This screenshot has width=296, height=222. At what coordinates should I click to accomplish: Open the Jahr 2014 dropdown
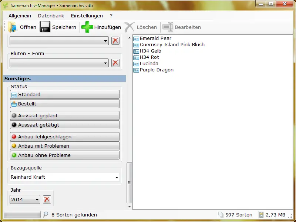[25, 200]
